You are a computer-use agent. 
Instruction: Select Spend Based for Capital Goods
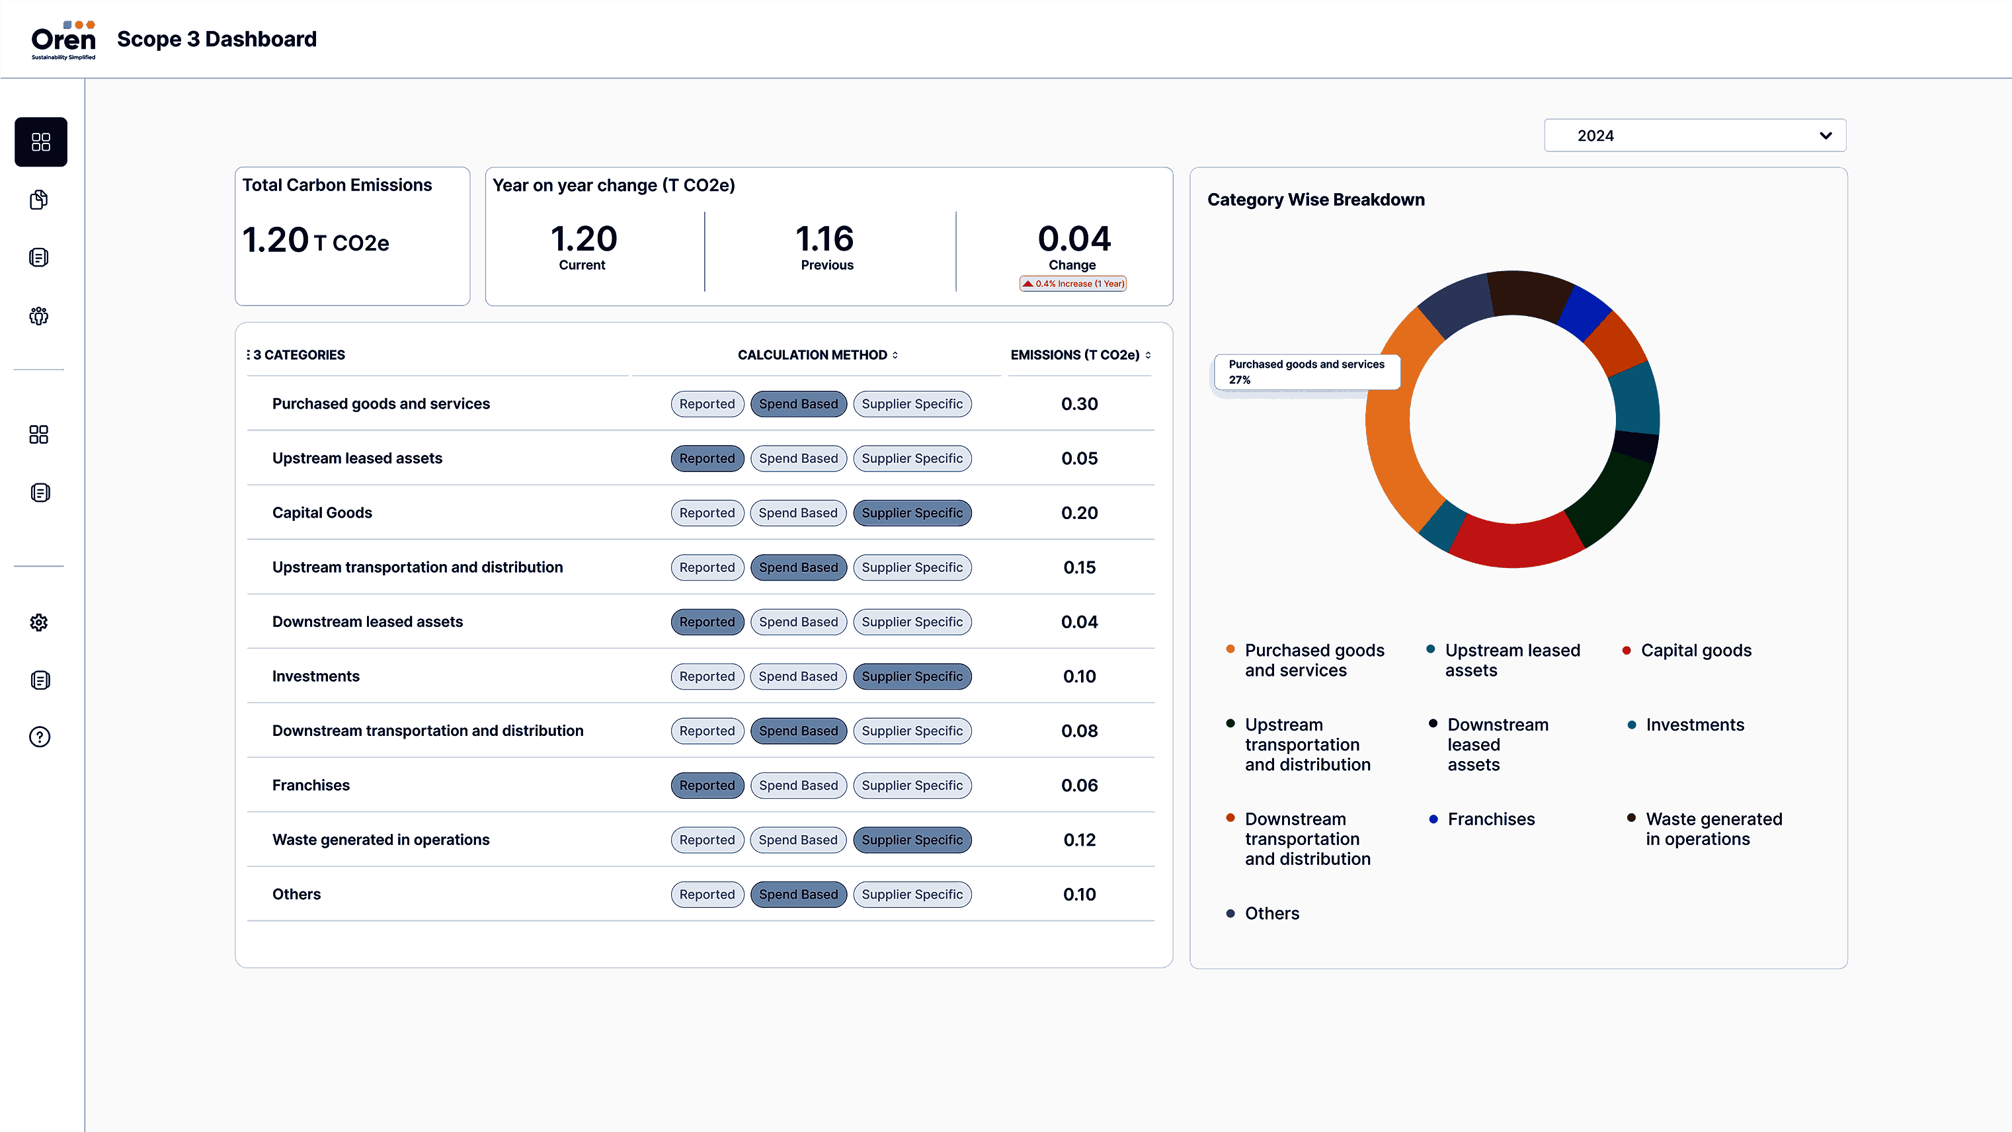pyautogui.click(x=797, y=512)
